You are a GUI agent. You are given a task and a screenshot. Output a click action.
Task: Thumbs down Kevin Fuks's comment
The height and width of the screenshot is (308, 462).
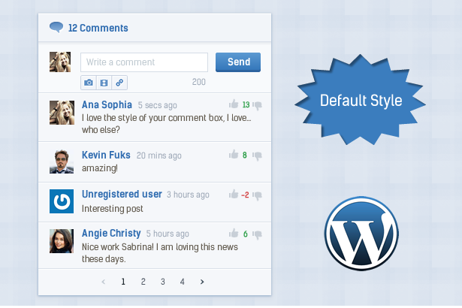tap(257, 156)
